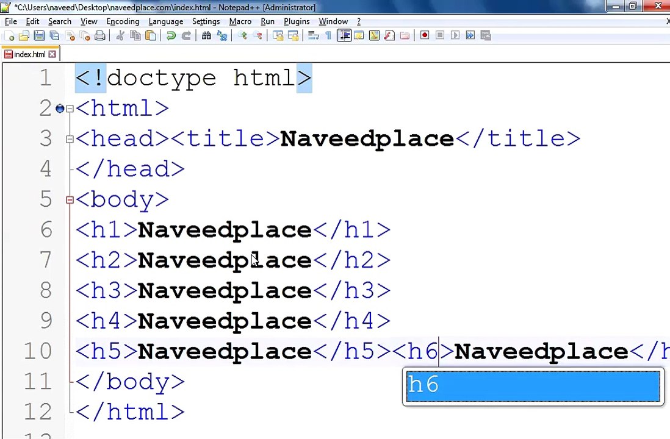
Task: Click the Function list toolbar icon
Action: (x=389, y=35)
